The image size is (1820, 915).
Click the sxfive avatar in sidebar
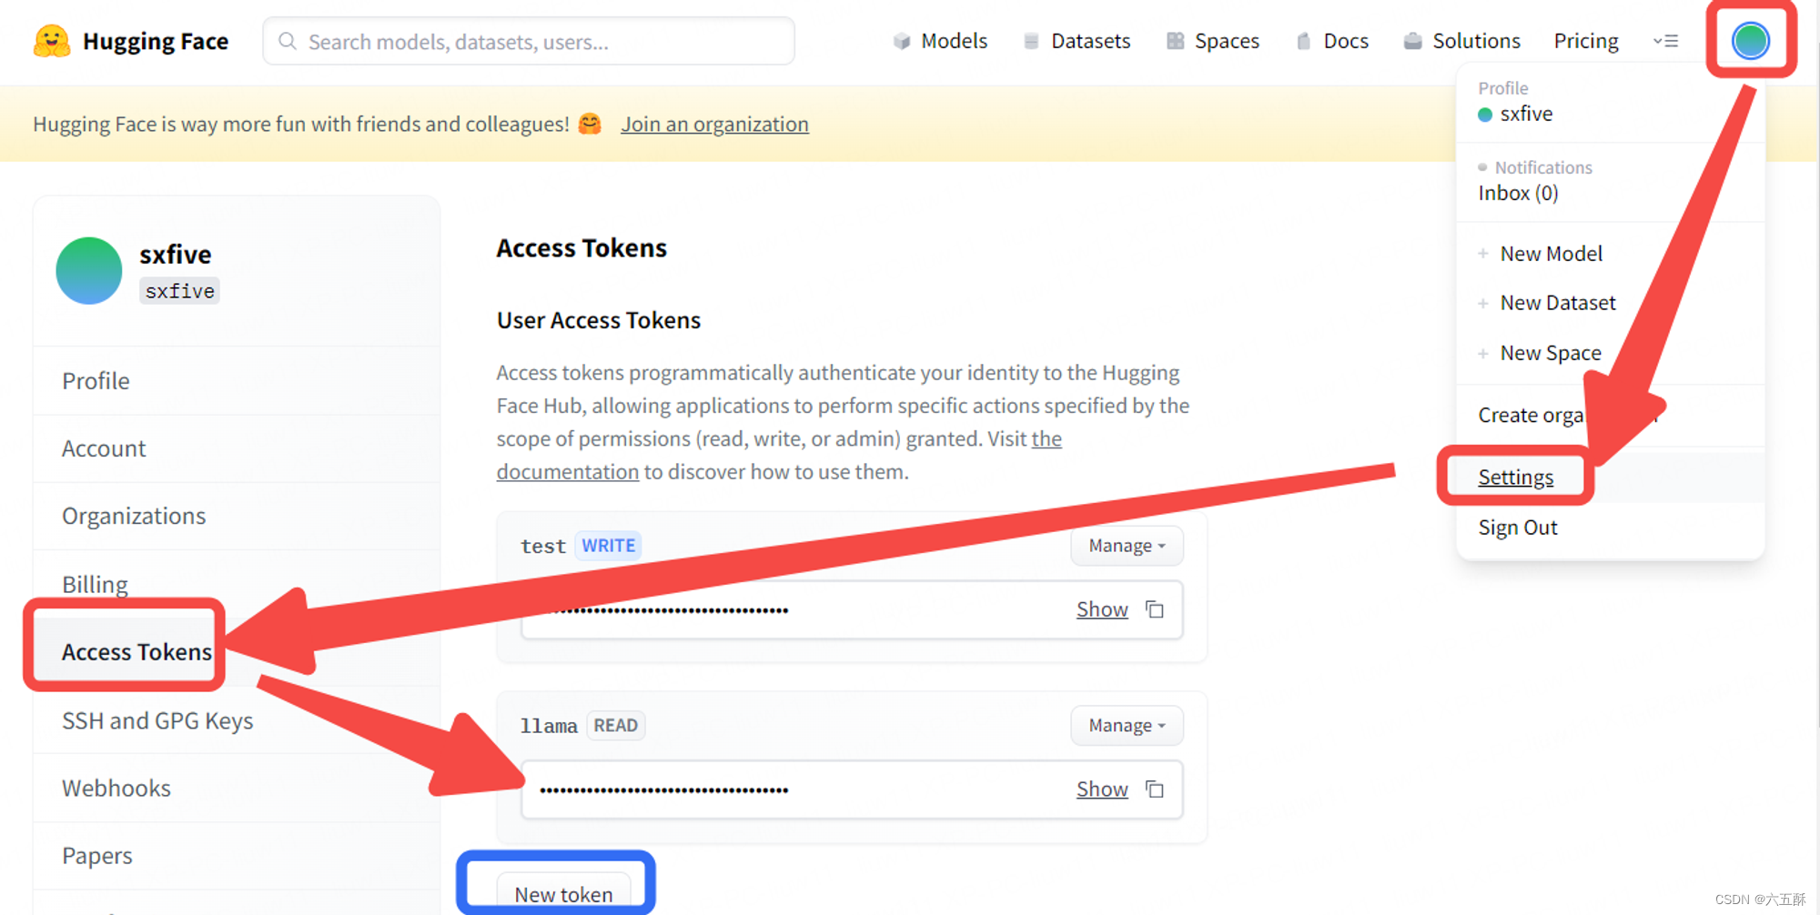89,271
